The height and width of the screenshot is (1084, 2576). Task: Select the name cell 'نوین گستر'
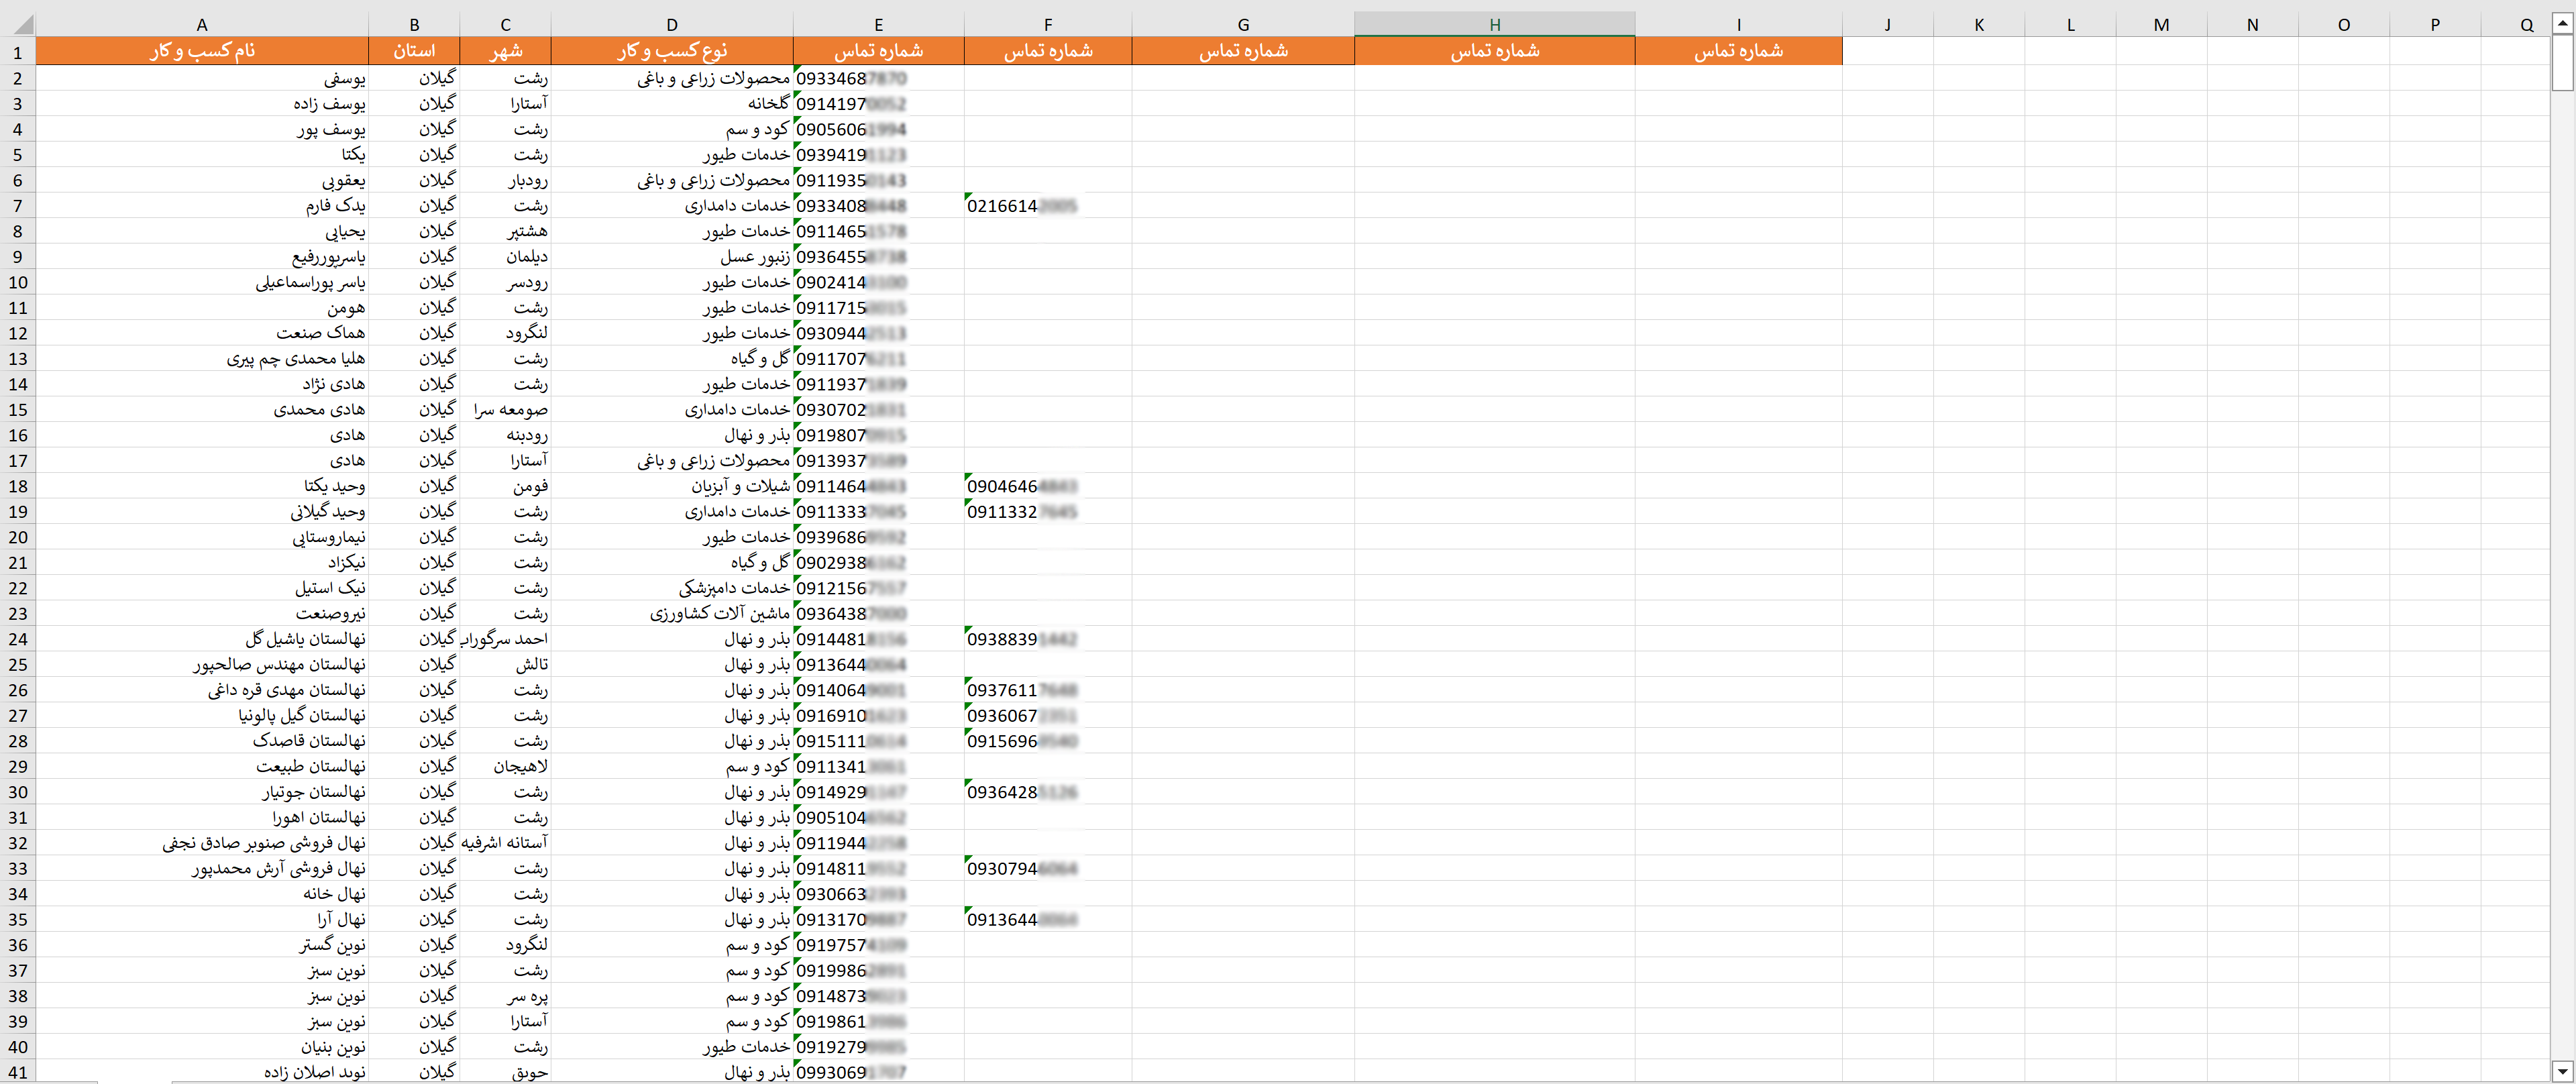click(202, 945)
